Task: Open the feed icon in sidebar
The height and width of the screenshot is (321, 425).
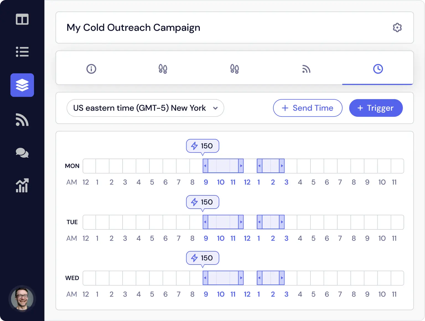Action: [22, 120]
